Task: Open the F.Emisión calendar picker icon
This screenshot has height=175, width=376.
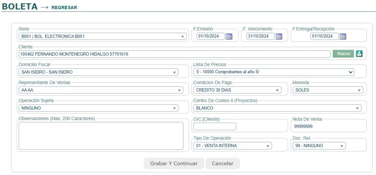Action: (229, 36)
